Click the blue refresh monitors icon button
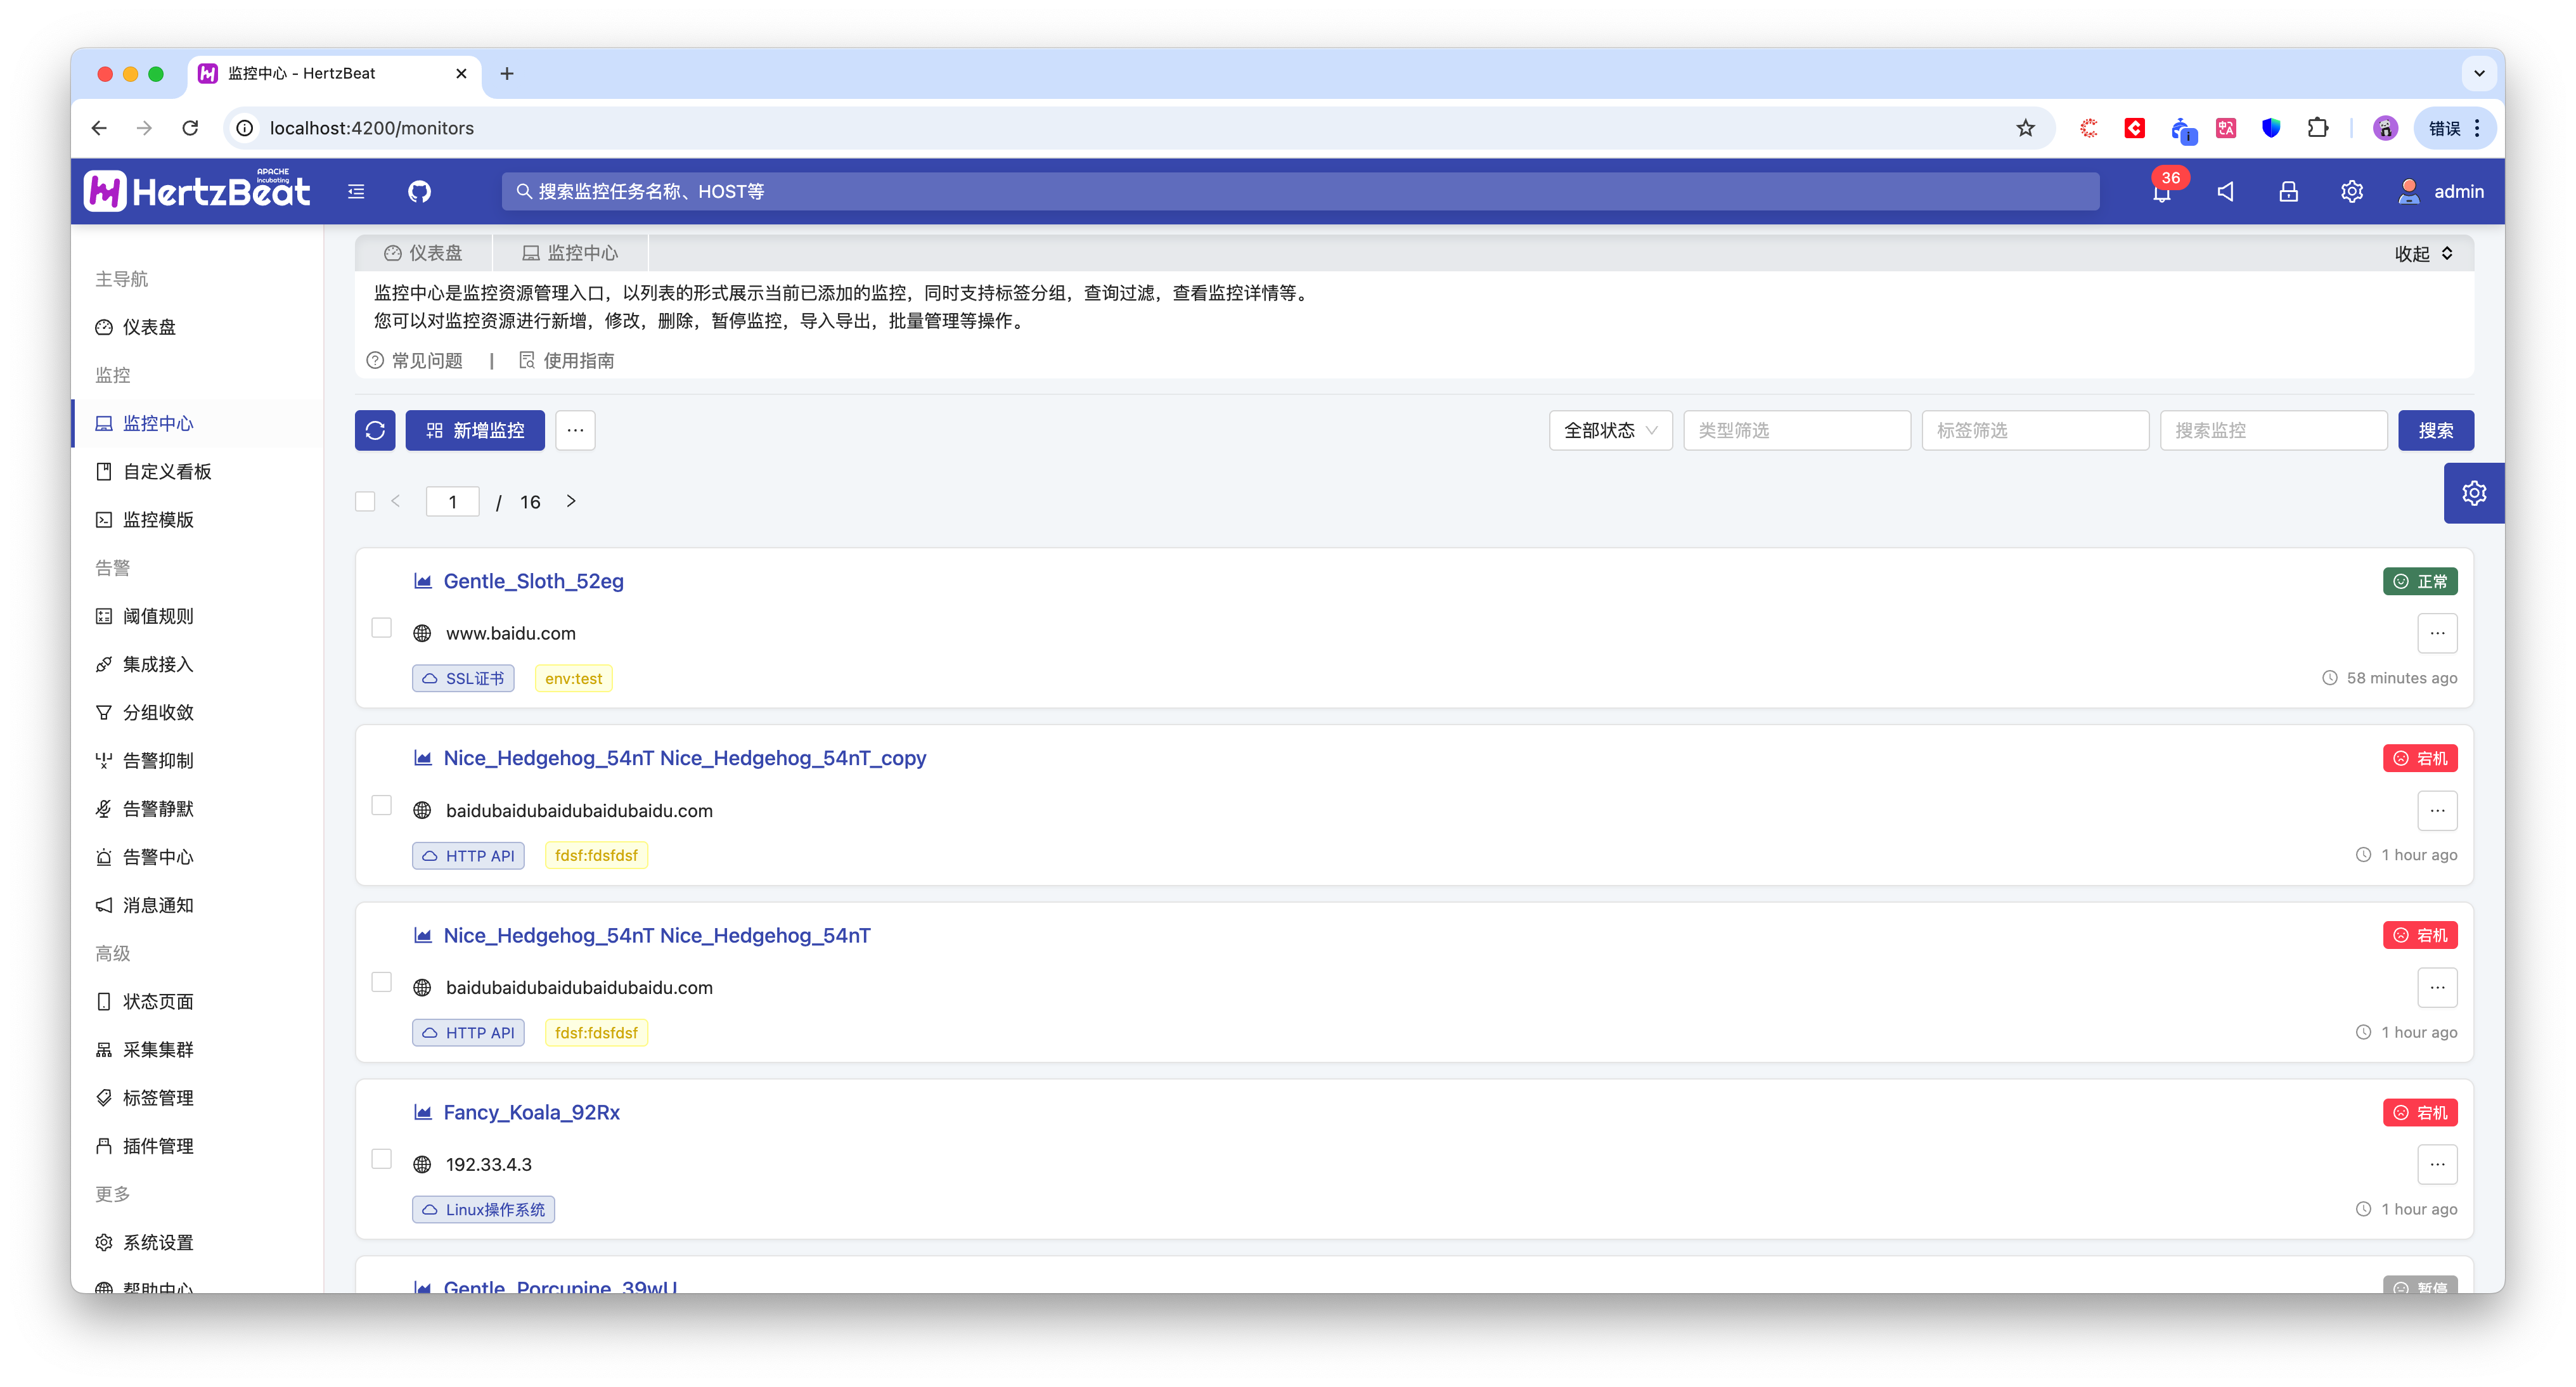 pyautogui.click(x=375, y=430)
